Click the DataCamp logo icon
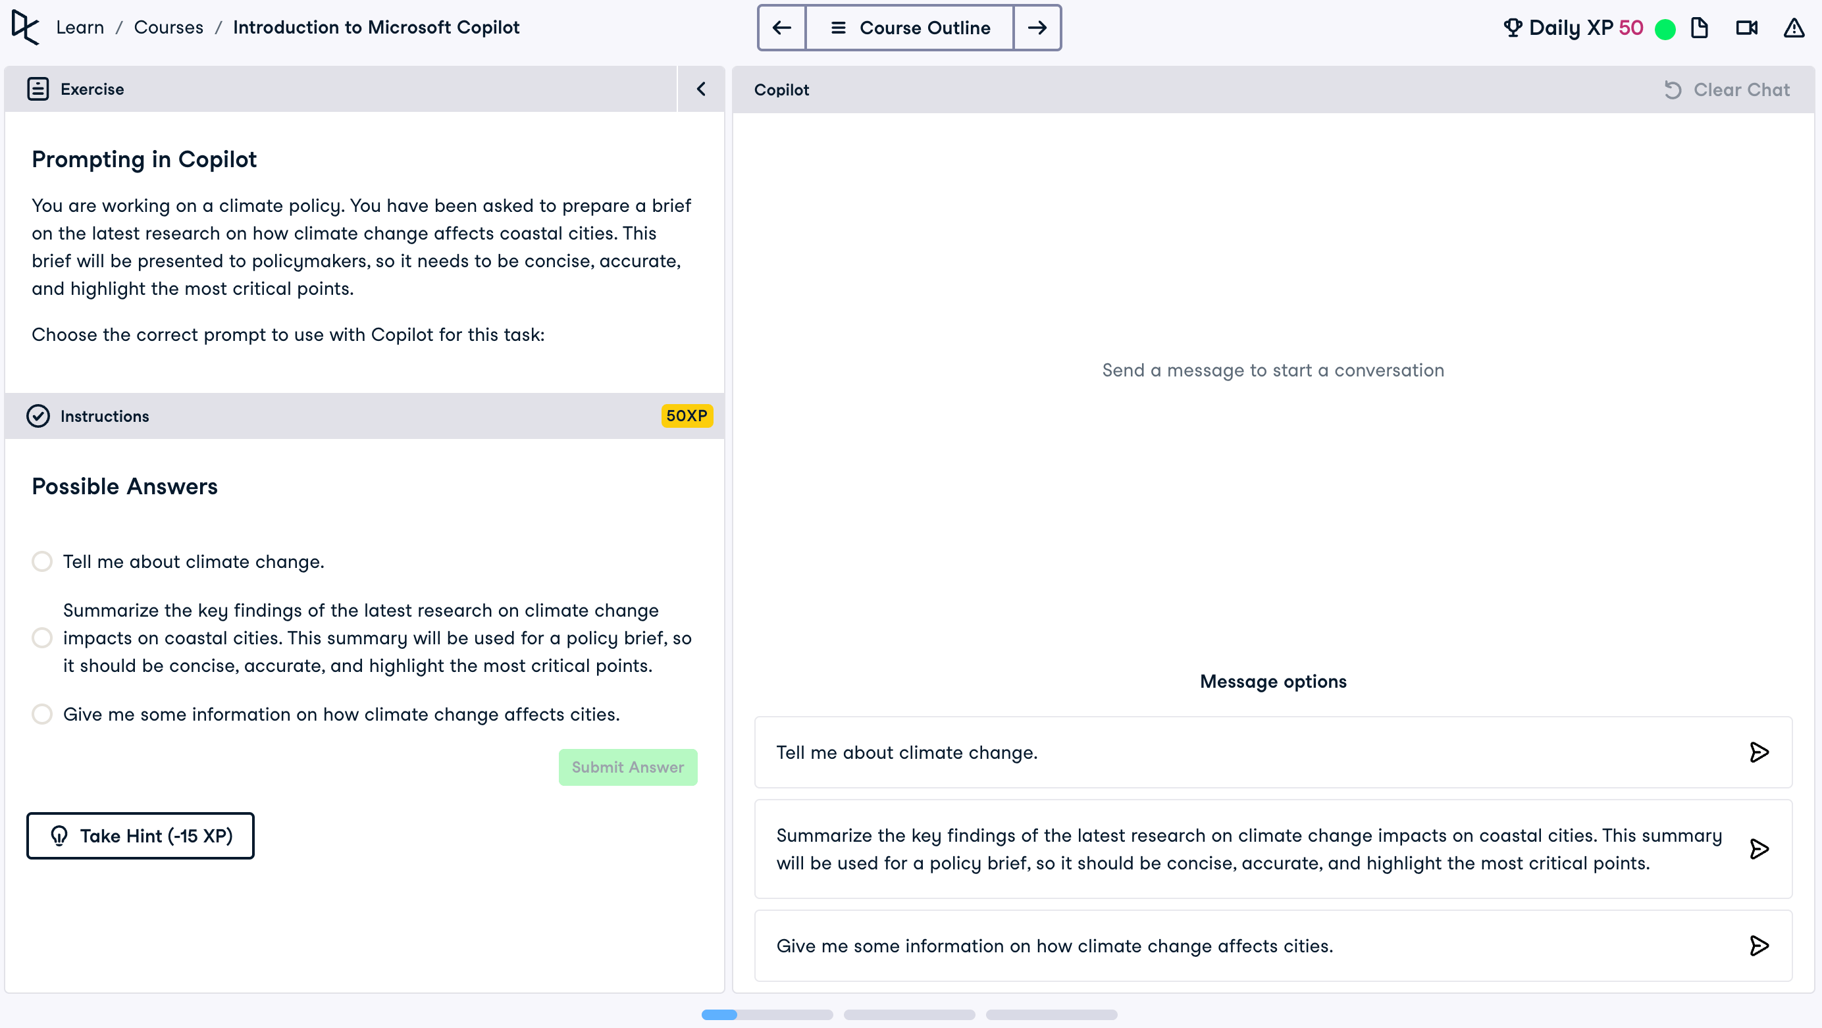 point(26,28)
